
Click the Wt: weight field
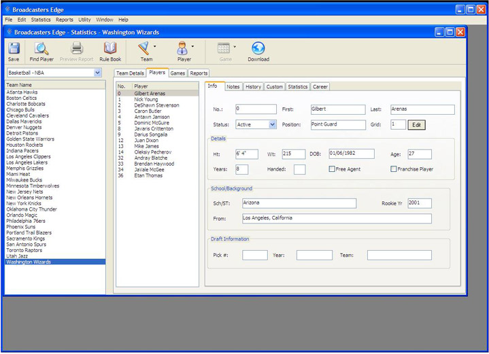[293, 154]
